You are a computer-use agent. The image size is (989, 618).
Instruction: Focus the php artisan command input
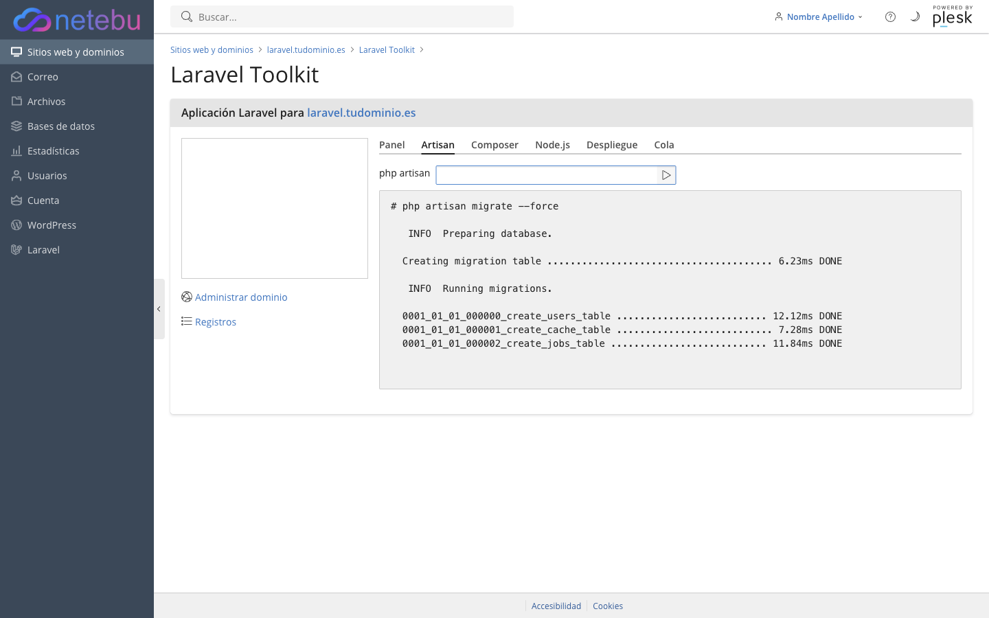click(547, 175)
